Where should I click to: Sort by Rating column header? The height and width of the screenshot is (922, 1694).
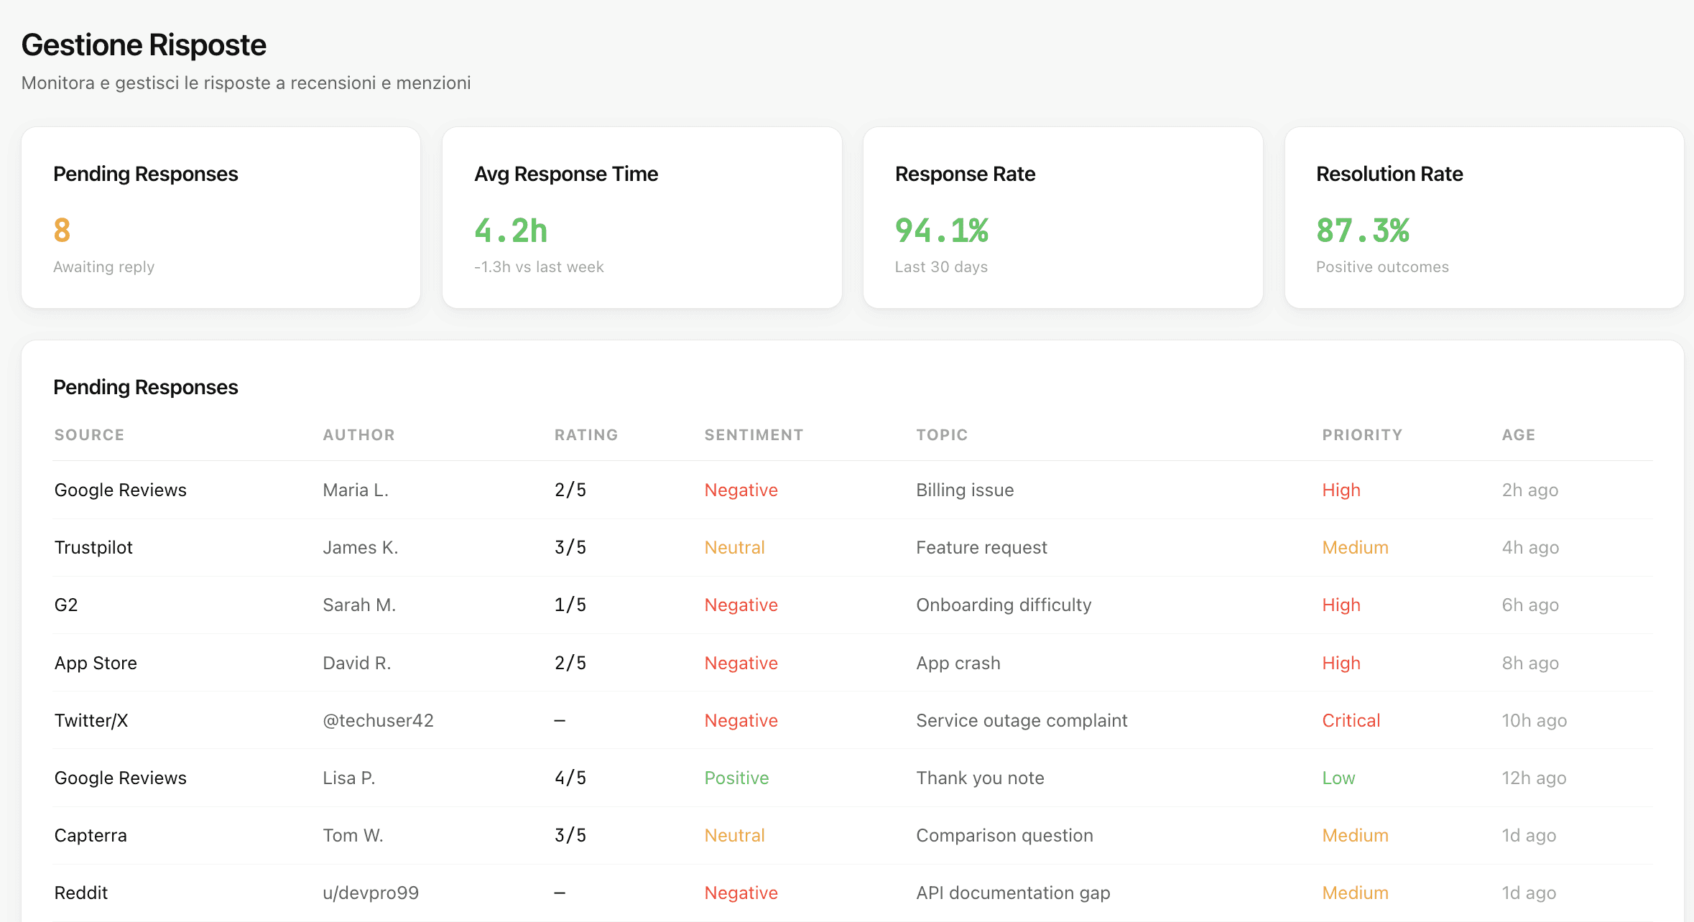(x=586, y=434)
